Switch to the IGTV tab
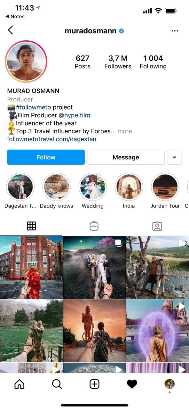Image resolution: width=189 pixels, height=410 pixels. pos(94,226)
